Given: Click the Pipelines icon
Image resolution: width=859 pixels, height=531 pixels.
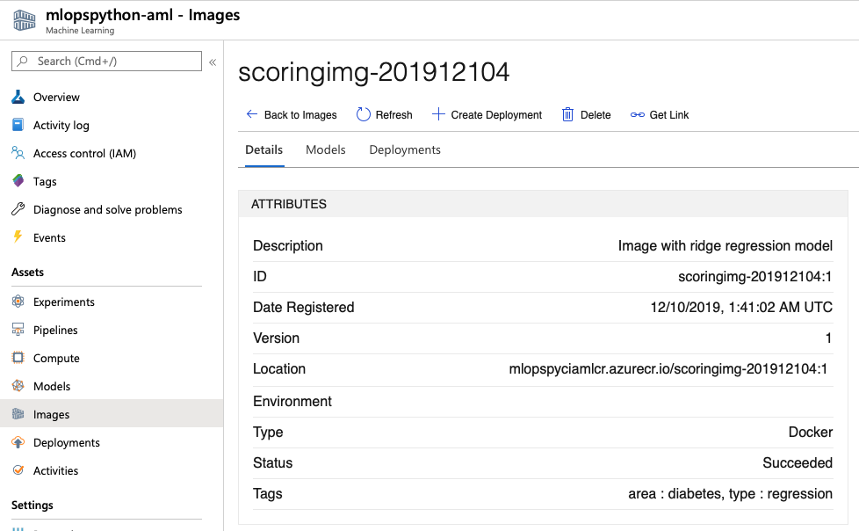Looking at the screenshot, I should (x=18, y=329).
